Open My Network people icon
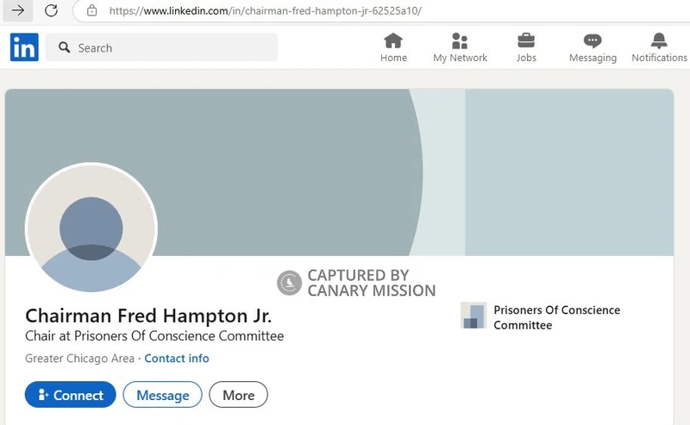This screenshot has width=690, height=425. pyautogui.click(x=460, y=41)
